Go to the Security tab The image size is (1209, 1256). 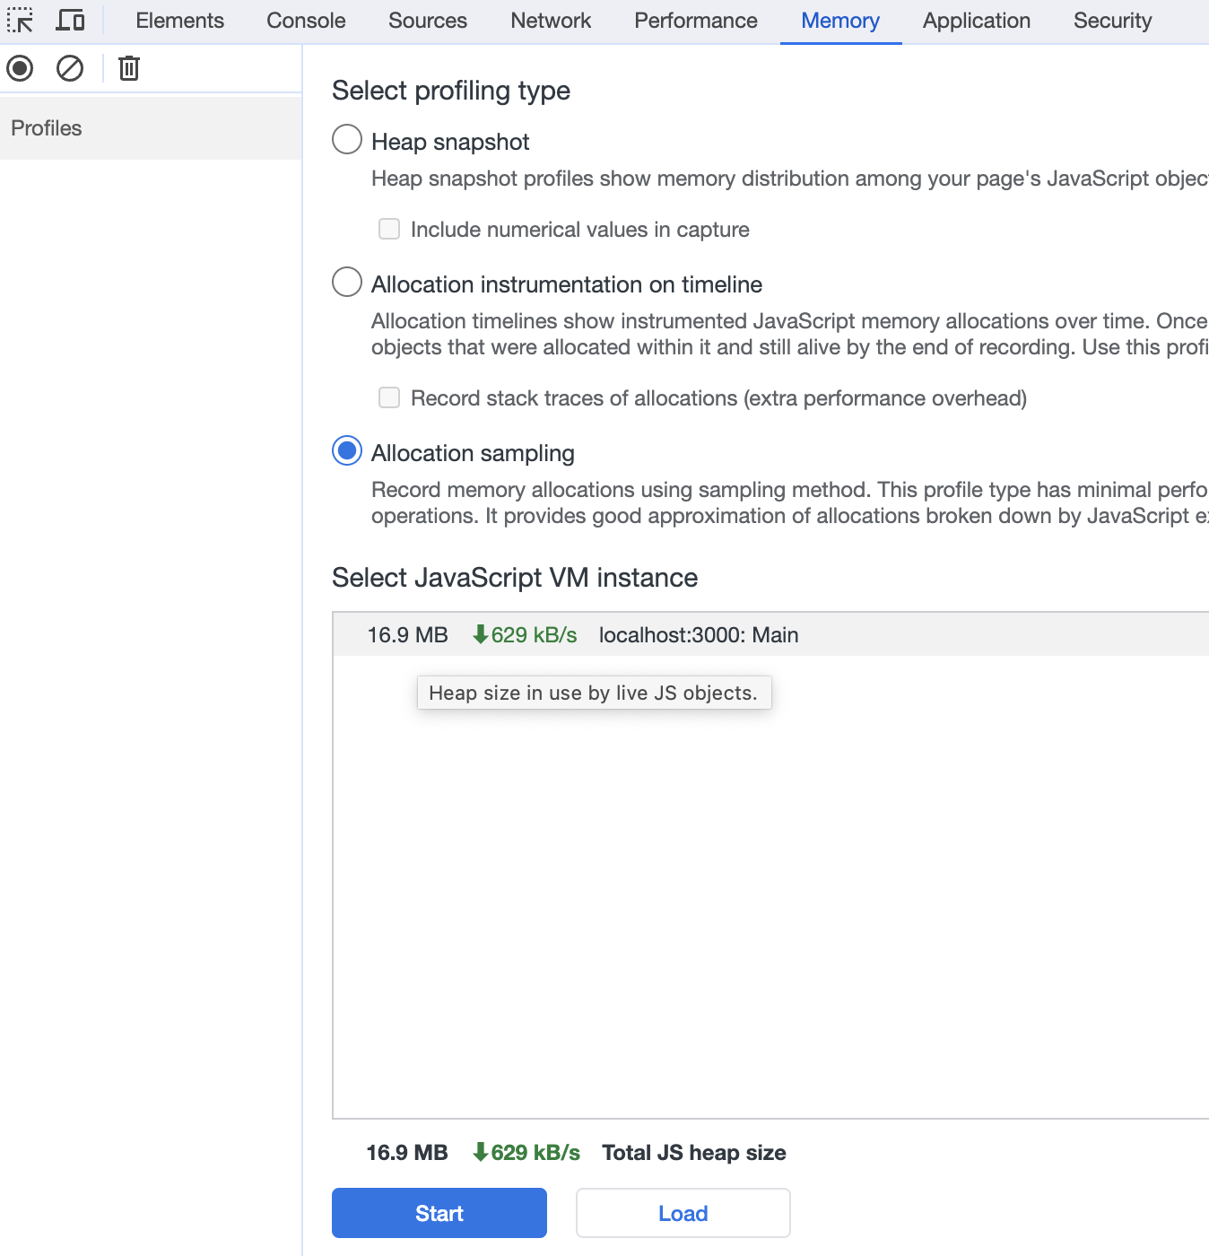1111,21
